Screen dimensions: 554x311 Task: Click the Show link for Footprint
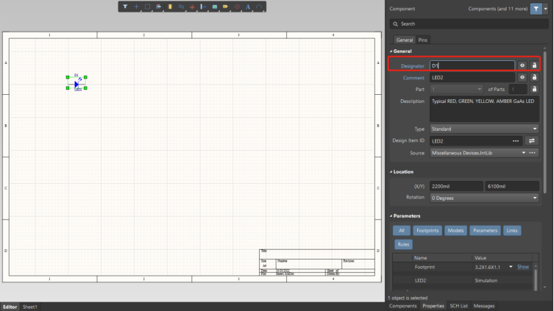(x=522, y=267)
